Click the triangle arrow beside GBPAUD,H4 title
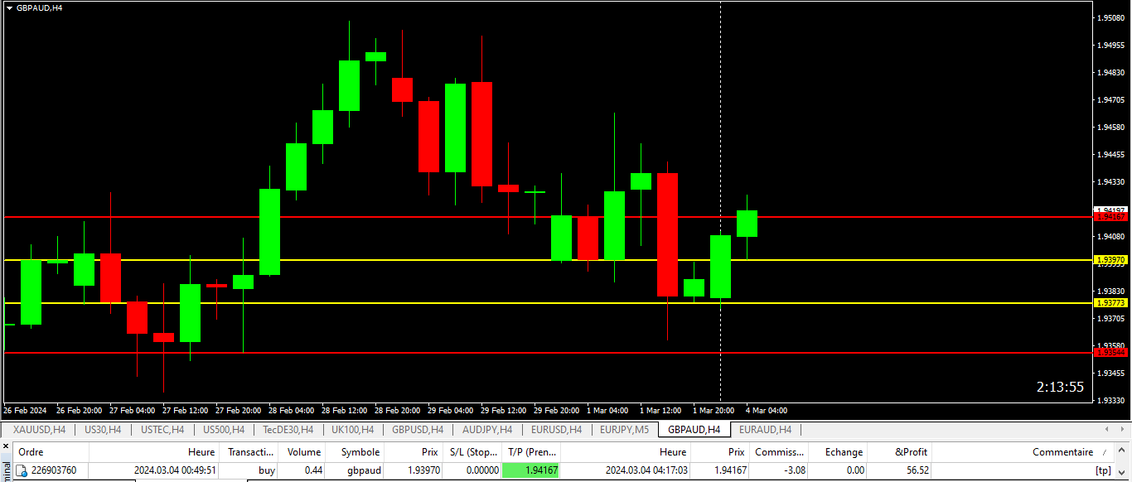This screenshot has height=482, width=1132. pyautogui.click(x=9, y=7)
